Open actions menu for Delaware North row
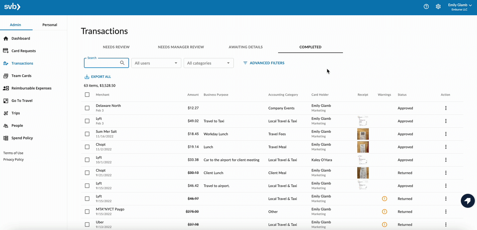 click(x=446, y=108)
